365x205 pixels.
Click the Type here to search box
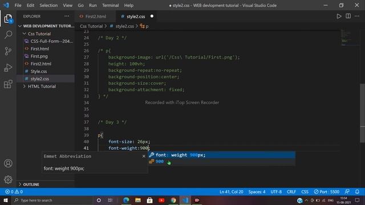coord(52,200)
